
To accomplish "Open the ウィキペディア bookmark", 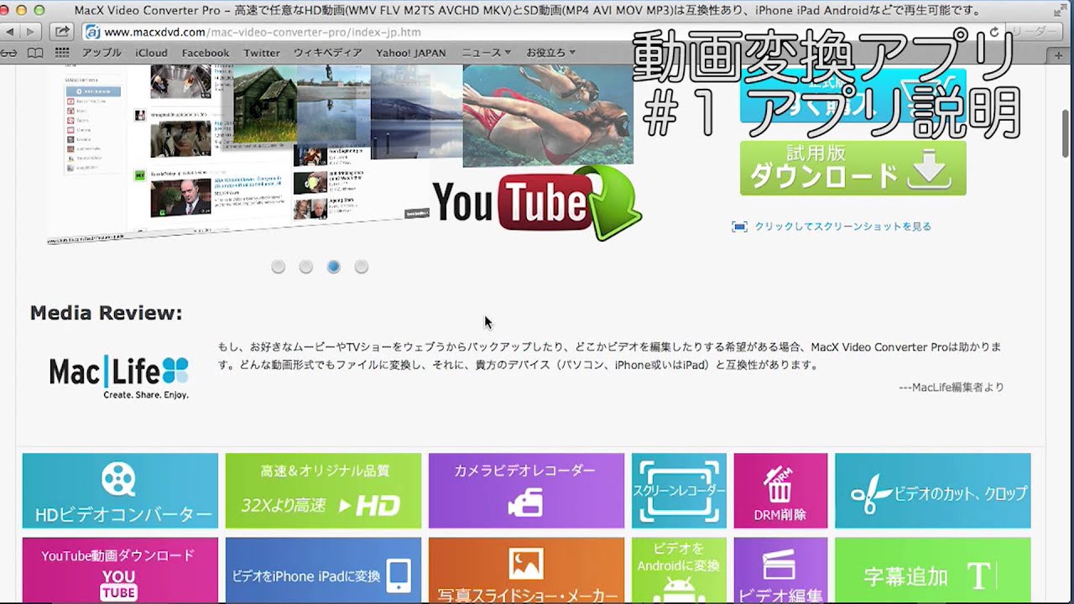I will click(328, 53).
